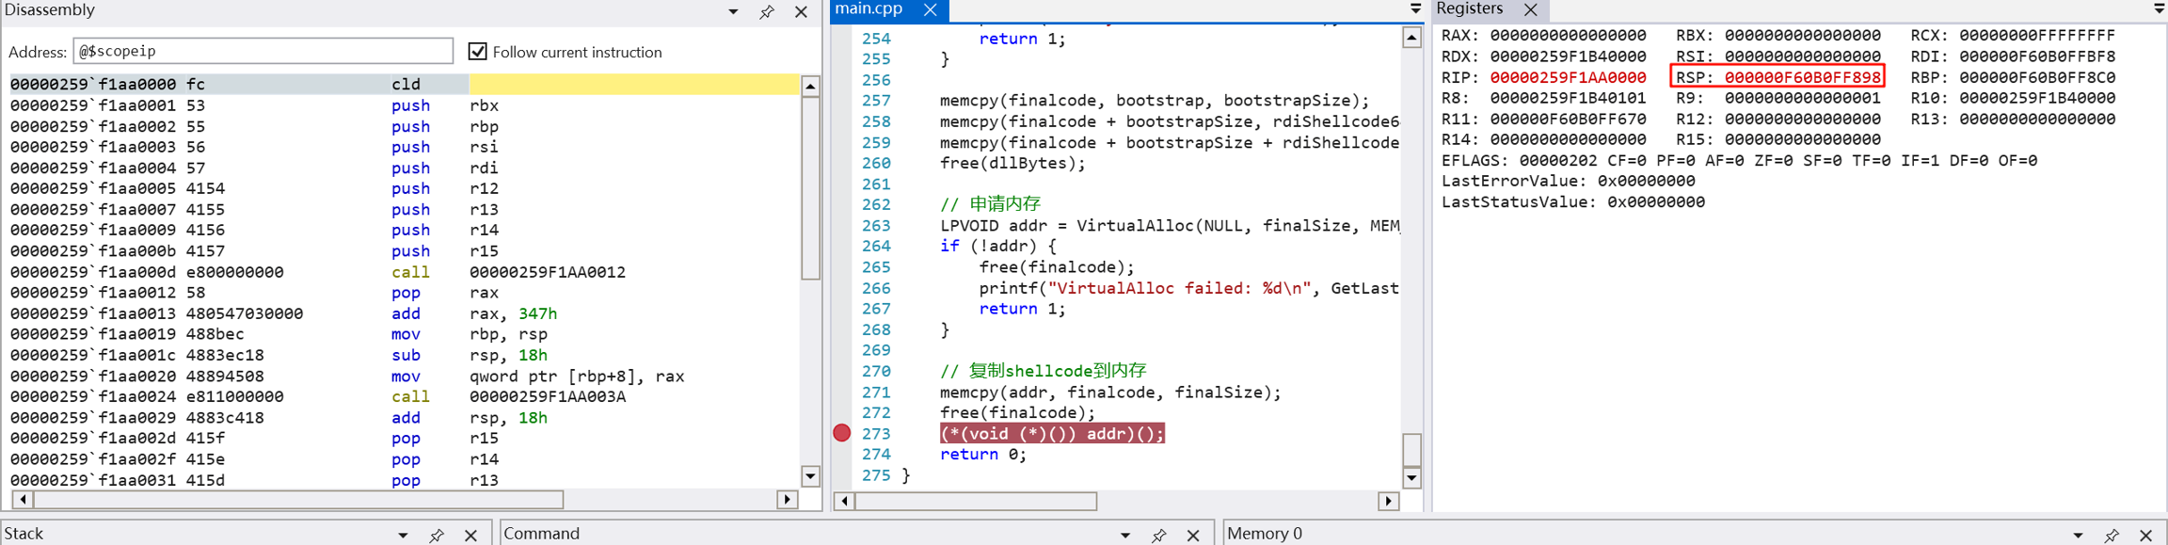Pin the Memory 0 panel

point(2112,535)
